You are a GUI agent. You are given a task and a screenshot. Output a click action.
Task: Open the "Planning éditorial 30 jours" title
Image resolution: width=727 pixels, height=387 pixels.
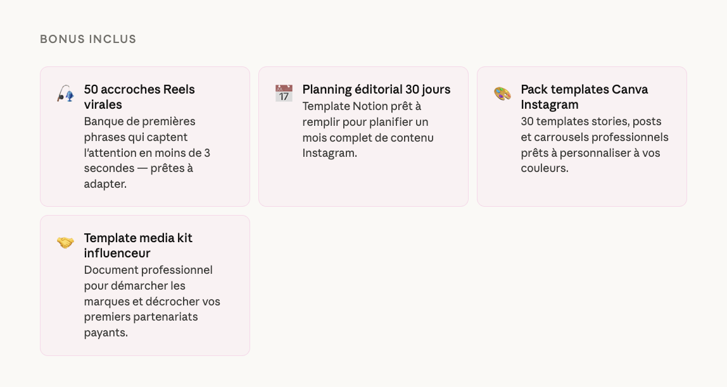point(376,89)
